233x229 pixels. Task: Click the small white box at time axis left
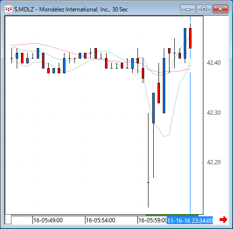point(8,219)
